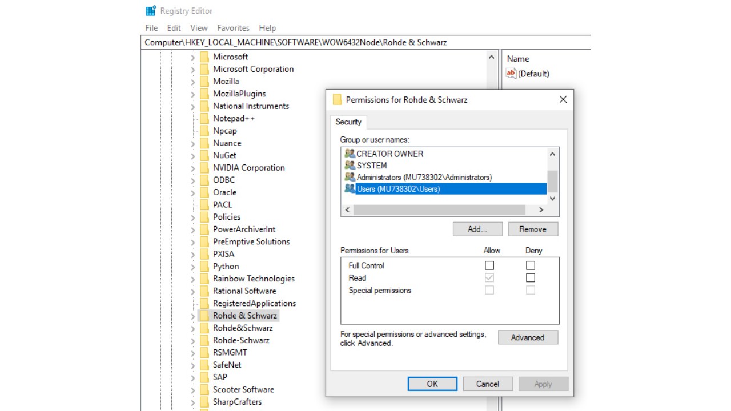
Task: Click the registry tree scroll up arrow
Action: [492, 57]
